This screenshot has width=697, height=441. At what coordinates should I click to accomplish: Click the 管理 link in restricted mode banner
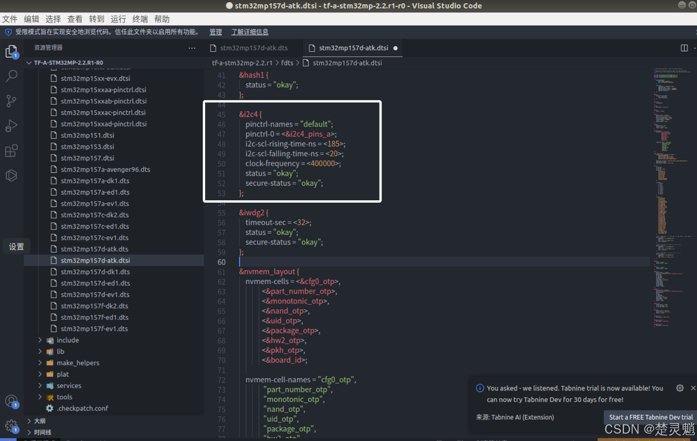[216, 32]
